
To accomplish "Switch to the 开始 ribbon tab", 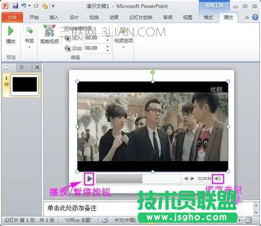I will click(34, 17).
